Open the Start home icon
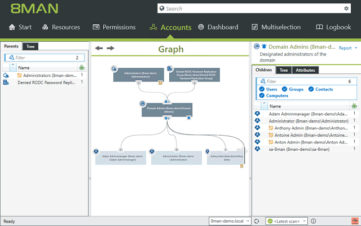 pyautogui.click(x=12, y=27)
